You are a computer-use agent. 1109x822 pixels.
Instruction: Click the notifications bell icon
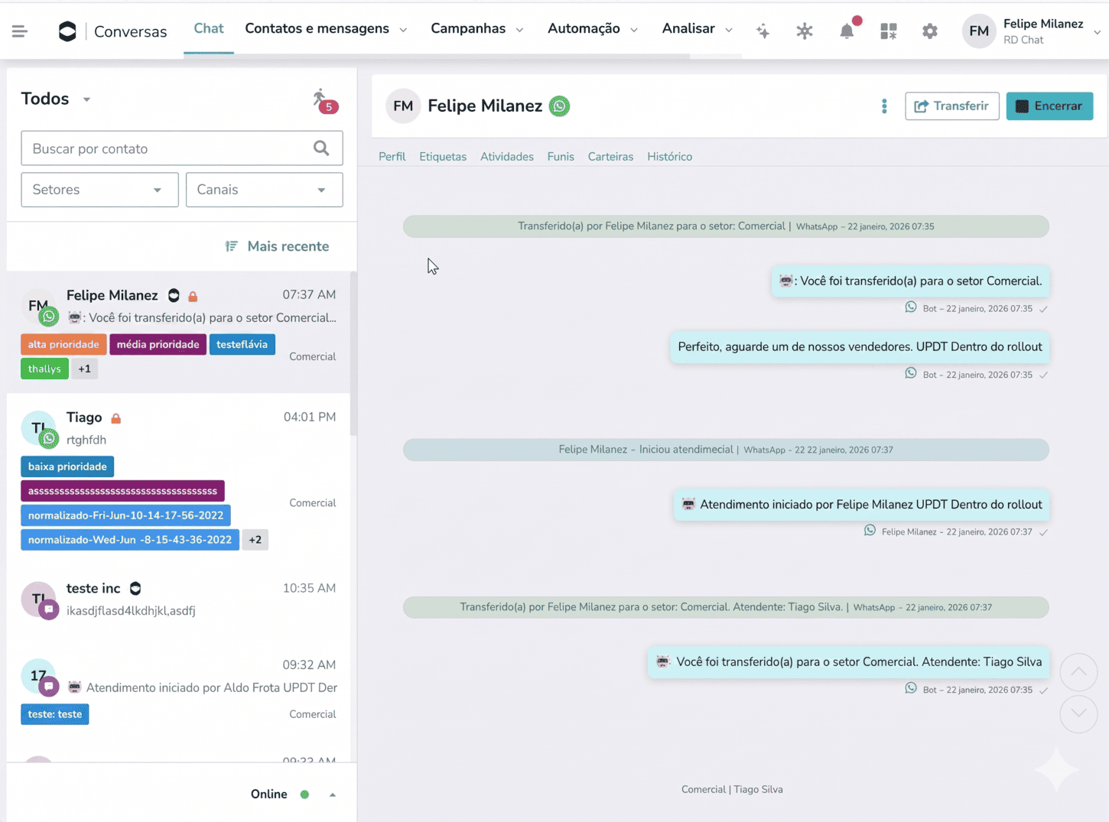(x=847, y=31)
